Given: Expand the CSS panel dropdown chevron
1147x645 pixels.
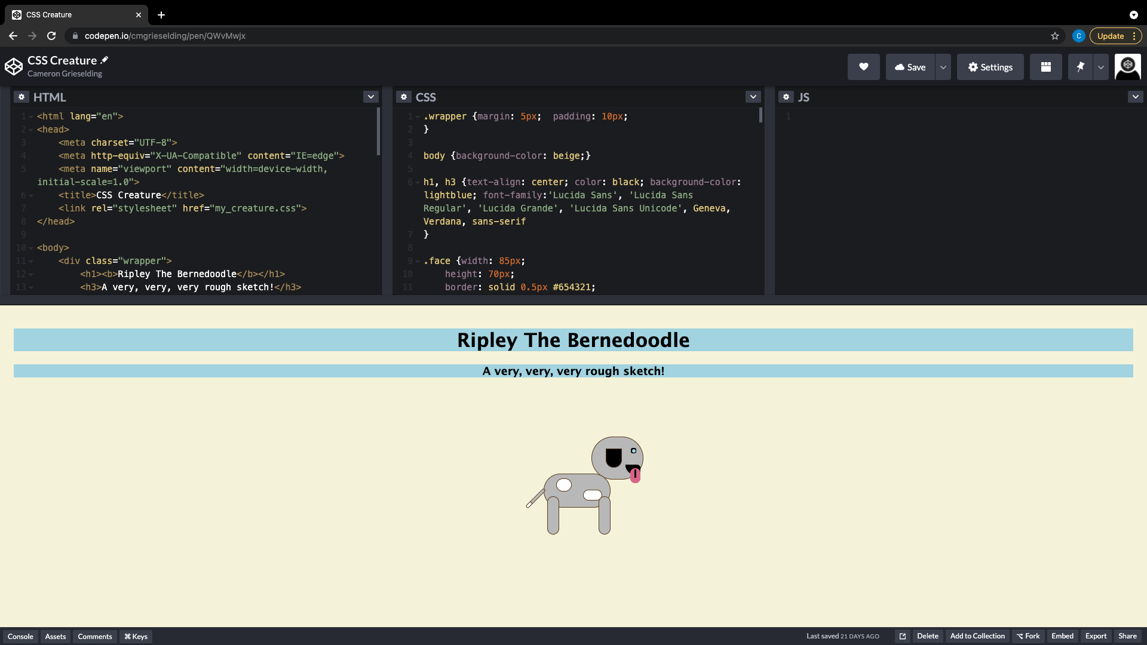Looking at the screenshot, I should coord(753,97).
